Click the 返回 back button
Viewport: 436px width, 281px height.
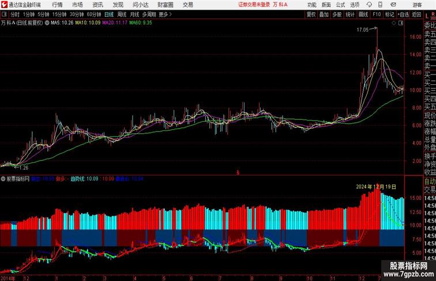(416, 14)
